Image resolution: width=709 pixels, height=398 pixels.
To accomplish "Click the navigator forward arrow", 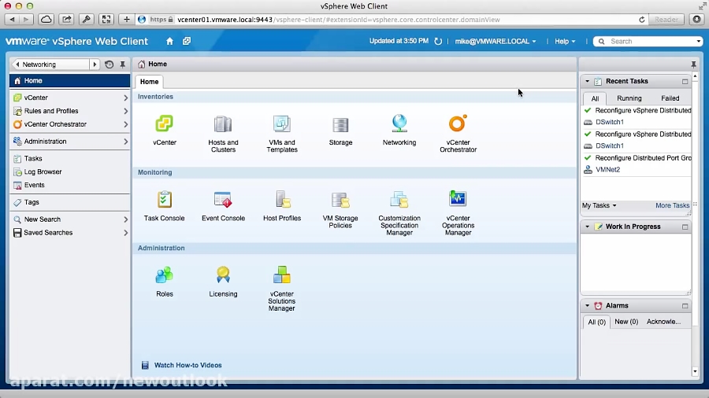I will pyautogui.click(x=95, y=64).
